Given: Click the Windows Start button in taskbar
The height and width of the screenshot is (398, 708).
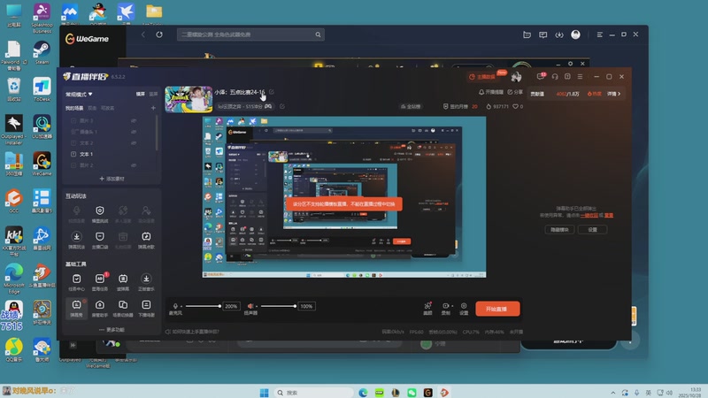Looking at the screenshot, I should [x=265, y=393].
